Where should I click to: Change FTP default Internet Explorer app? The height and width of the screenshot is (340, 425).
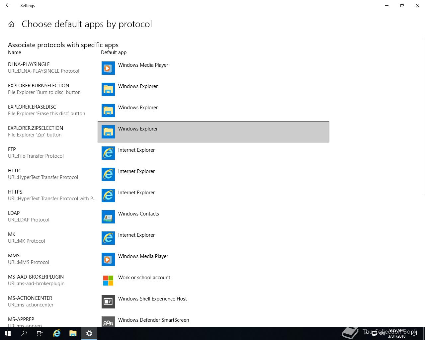point(213,153)
